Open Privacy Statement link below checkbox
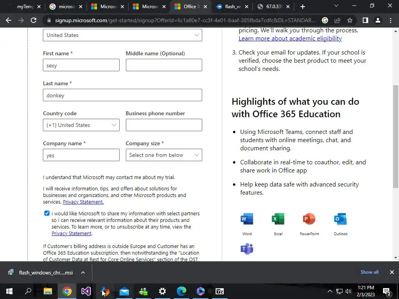 click(72, 234)
